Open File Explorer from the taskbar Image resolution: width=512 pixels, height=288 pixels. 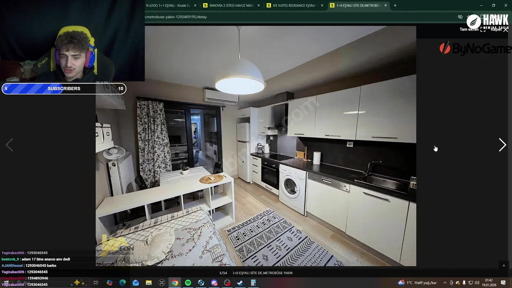(149, 283)
